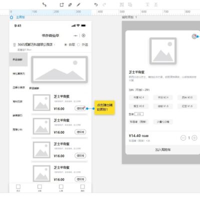Choose the 标准冰 (推荐) option chip
This screenshot has width=200, height=200.
point(138,122)
